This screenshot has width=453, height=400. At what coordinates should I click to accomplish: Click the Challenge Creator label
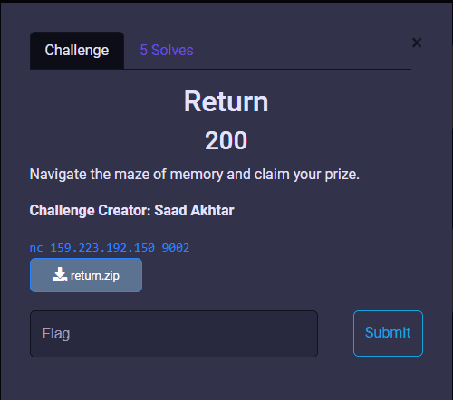[90, 210]
